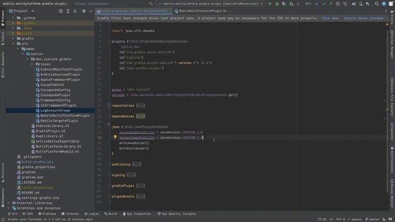The image size is (395, 222).
Task: Select AndroidManifestPlugin file
Action: click(x=61, y=69)
